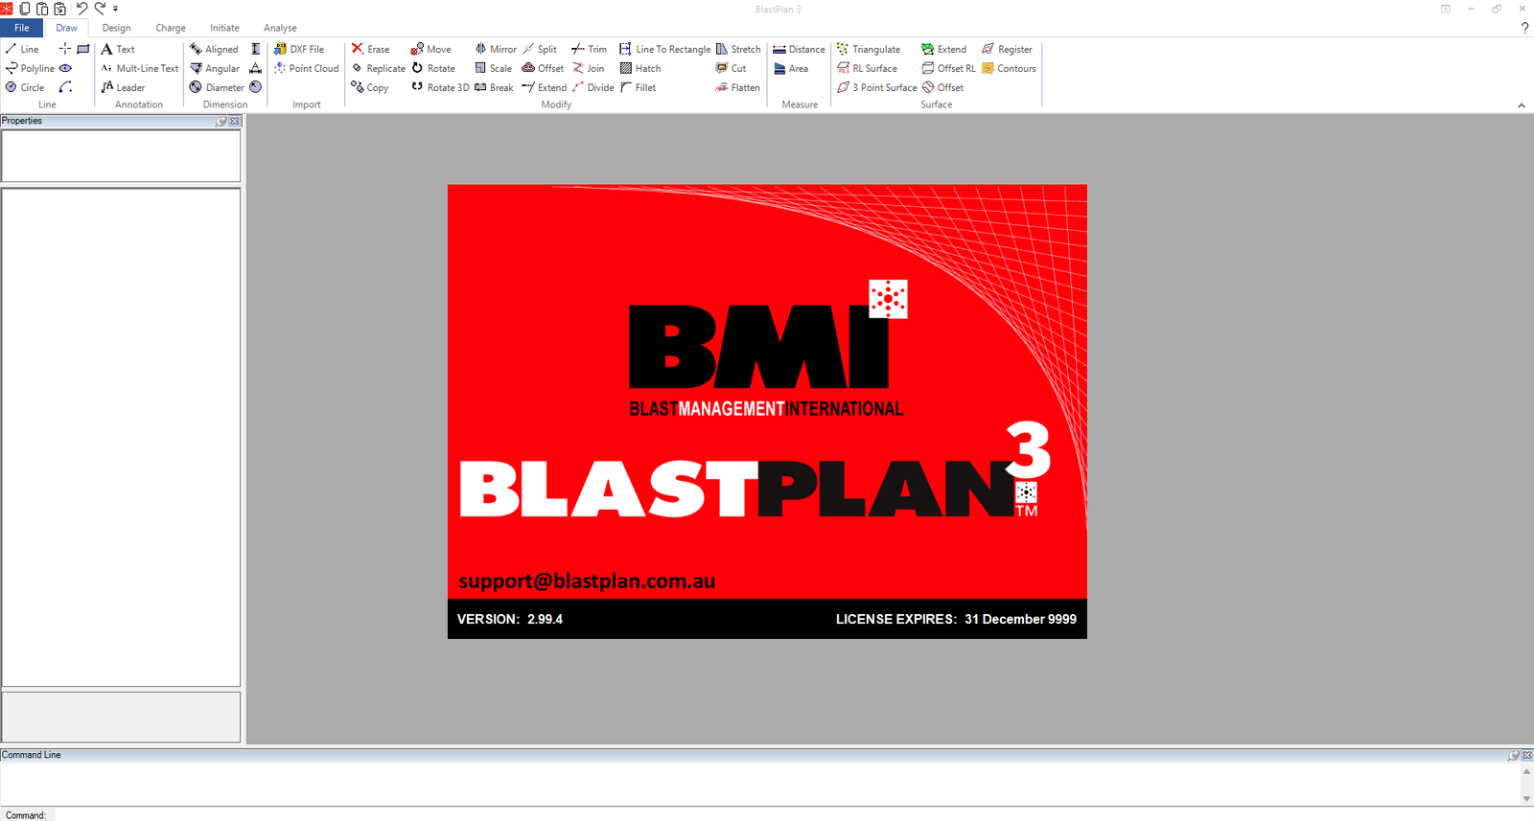Add a Leader annotation
The height and width of the screenshot is (821, 1534).
[x=123, y=87]
